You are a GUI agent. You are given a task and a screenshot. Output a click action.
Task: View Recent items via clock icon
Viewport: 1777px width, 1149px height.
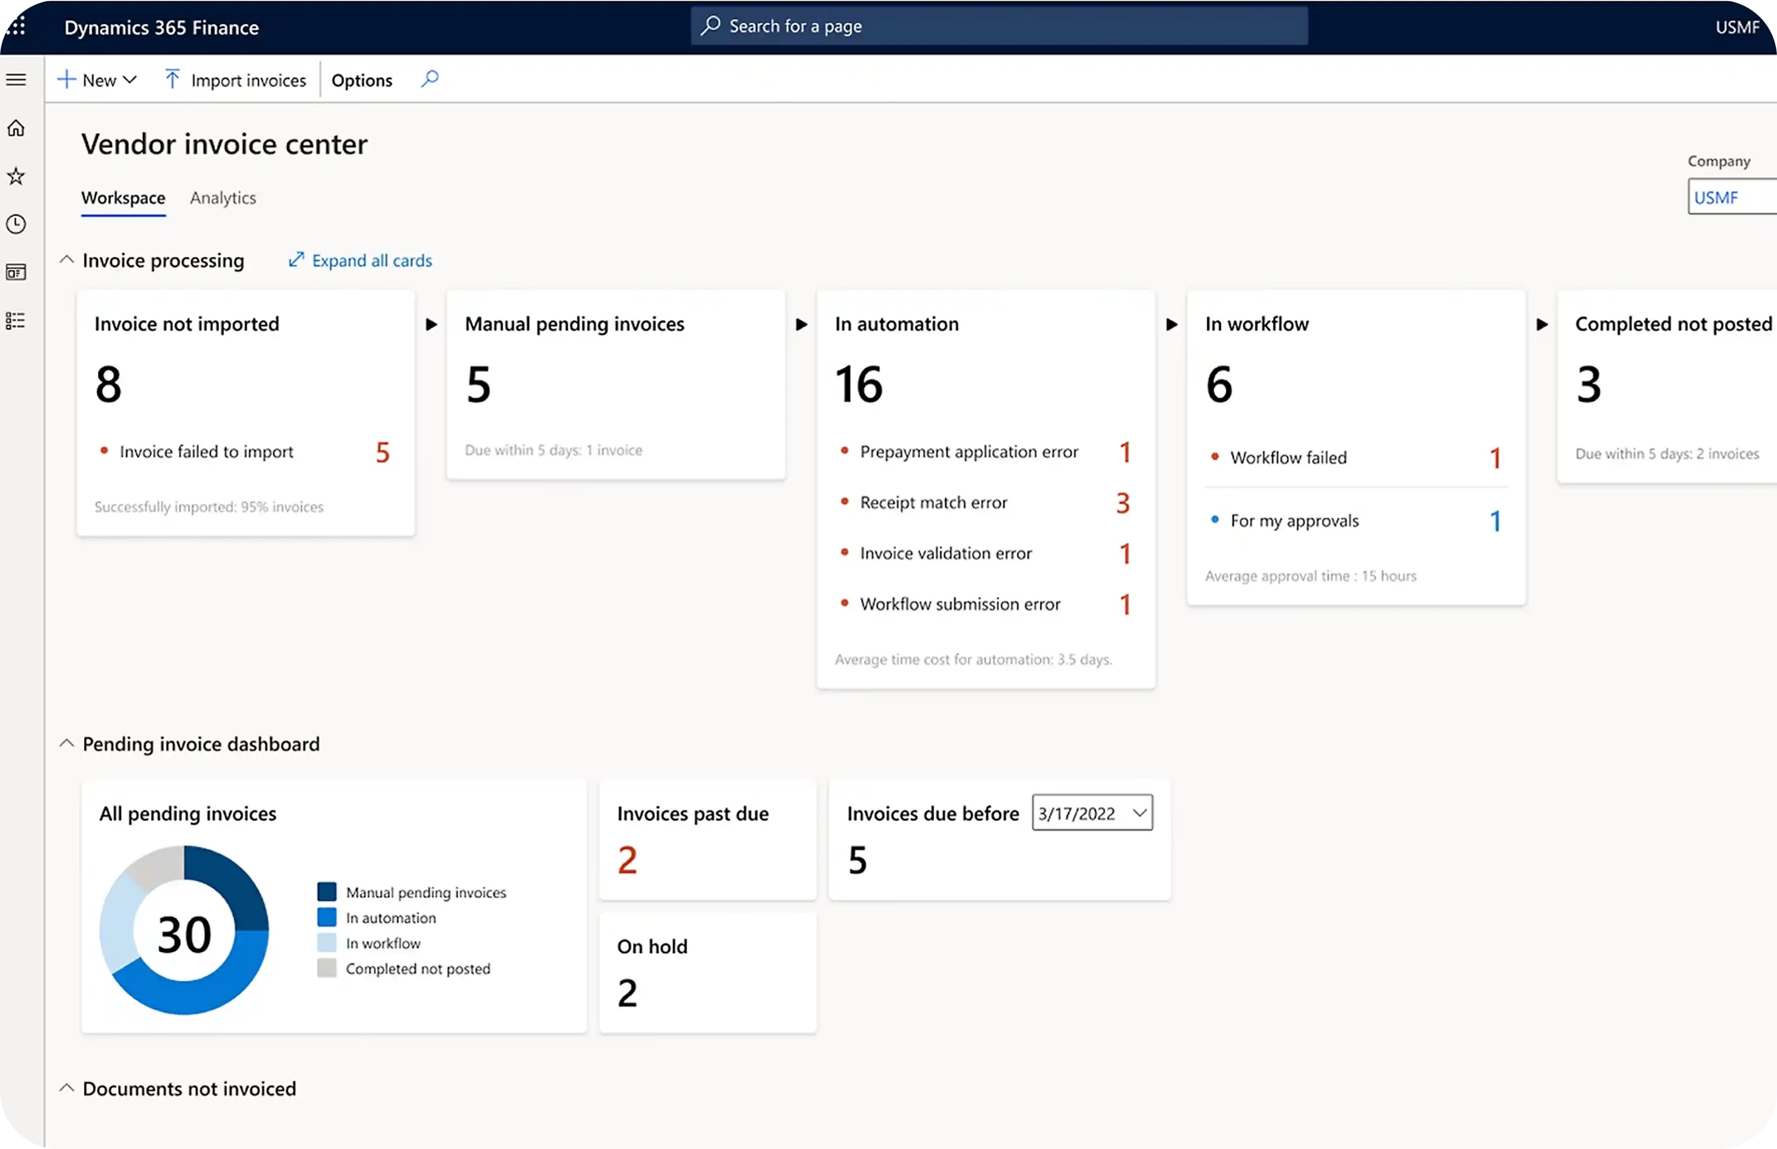click(x=16, y=223)
